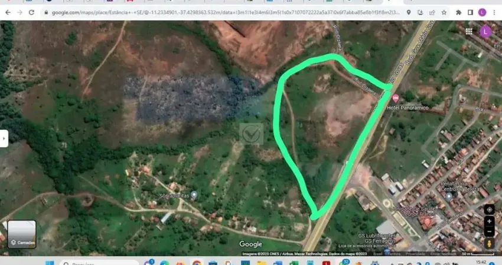Open the Google account profile avatar
This screenshot has height=265, width=502.
pyautogui.click(x=485, y=32)
